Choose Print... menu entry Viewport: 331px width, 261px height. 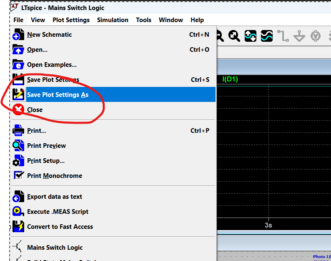tap(113, 130)
